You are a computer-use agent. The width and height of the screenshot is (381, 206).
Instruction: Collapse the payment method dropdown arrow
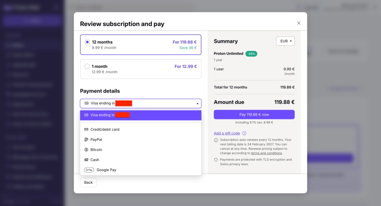197,103
